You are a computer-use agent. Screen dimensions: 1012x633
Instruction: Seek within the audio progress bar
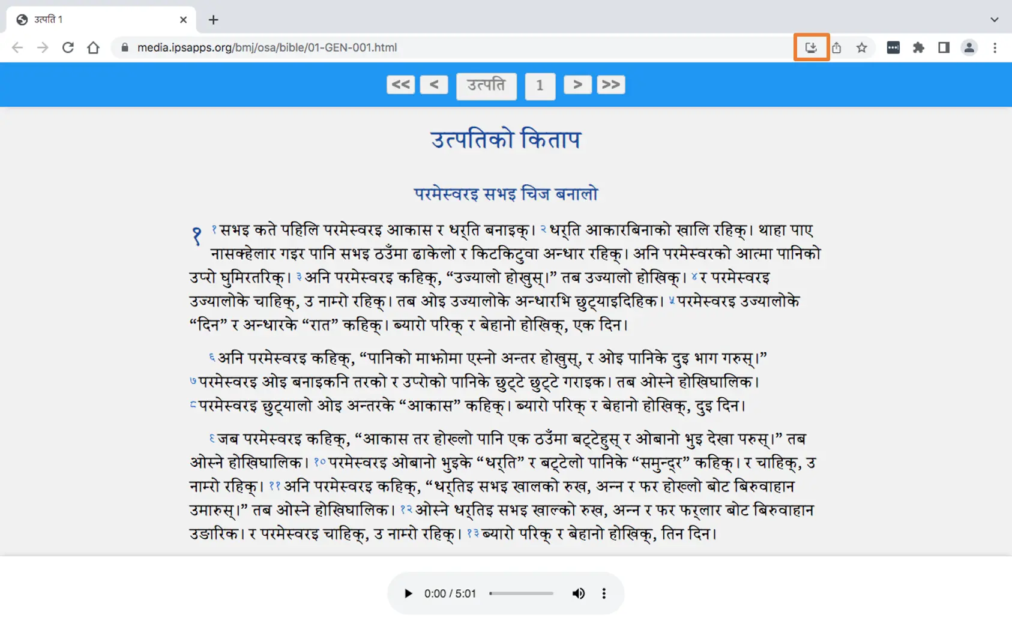pos(521,593)
